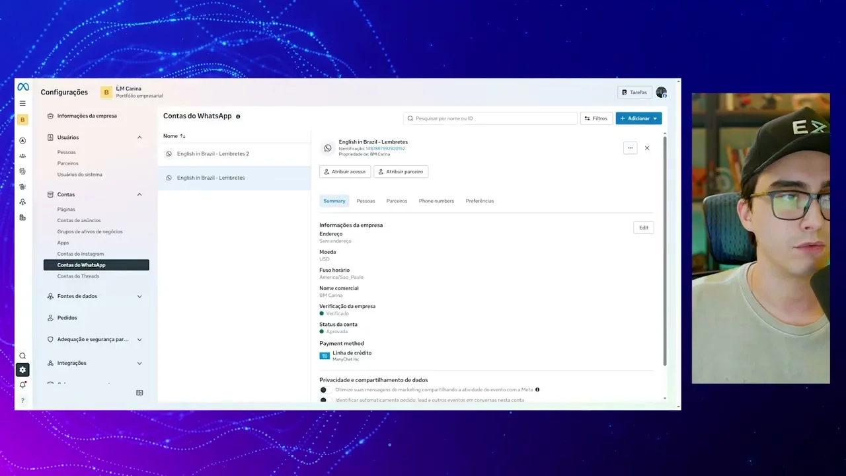Open the people icon in left rail

(x=22, y=156)
